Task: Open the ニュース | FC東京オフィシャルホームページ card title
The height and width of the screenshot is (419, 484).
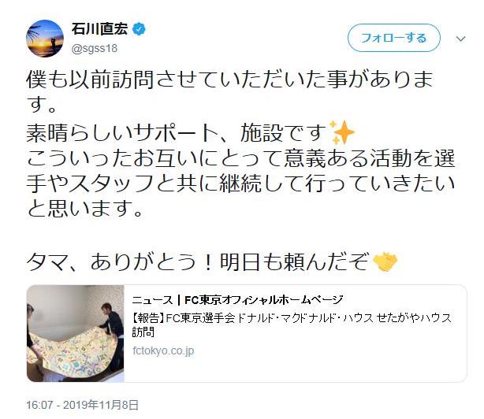Action: click(x=237, y=300)
